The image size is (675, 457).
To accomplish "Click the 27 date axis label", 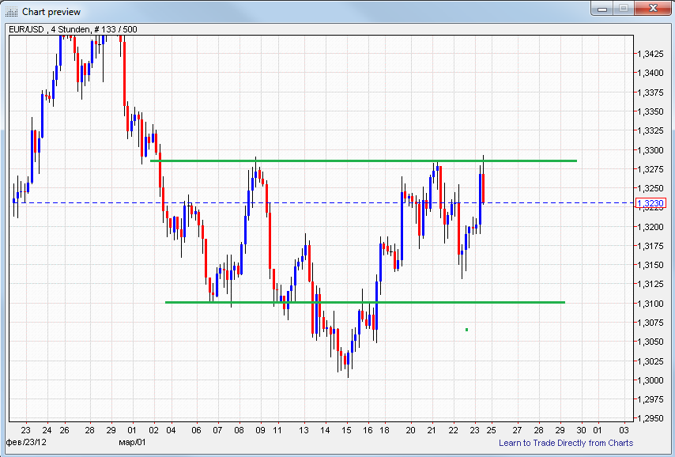I will coord(517,430).
